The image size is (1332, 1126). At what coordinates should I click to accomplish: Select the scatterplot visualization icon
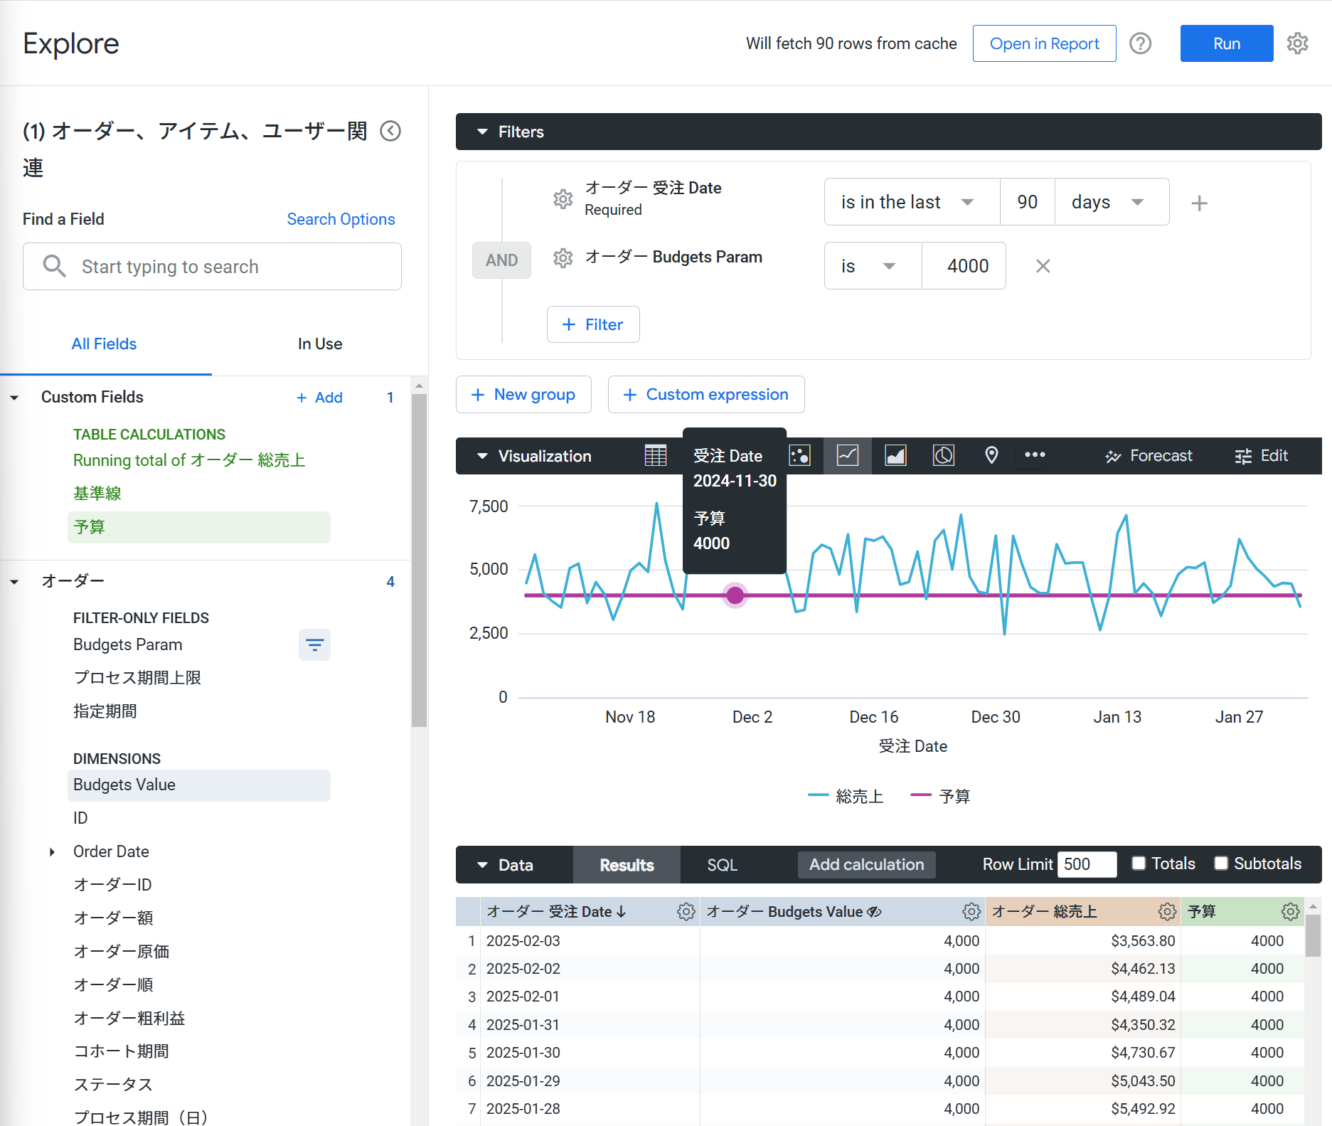point(800,455)
